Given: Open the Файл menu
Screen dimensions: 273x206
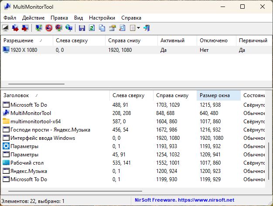Looking at the screenshot, I should [x=10, y=18].
